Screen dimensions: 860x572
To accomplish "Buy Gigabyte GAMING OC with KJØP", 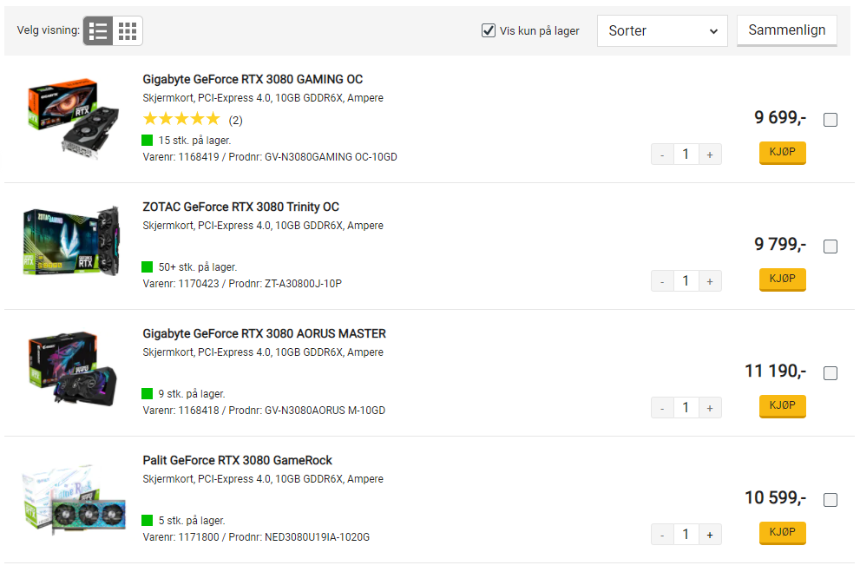I will pyautogui.click(x=782, y=153).
